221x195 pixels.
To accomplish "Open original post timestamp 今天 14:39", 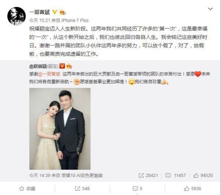I will coord(40,175).
